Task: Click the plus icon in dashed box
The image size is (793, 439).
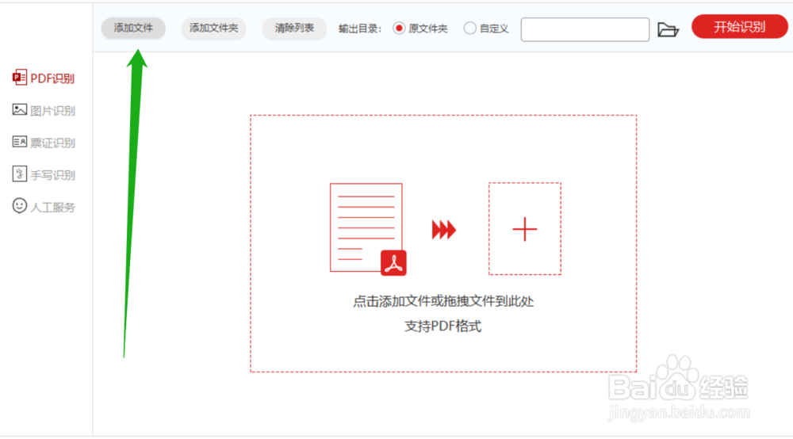Action: point(524,229)
